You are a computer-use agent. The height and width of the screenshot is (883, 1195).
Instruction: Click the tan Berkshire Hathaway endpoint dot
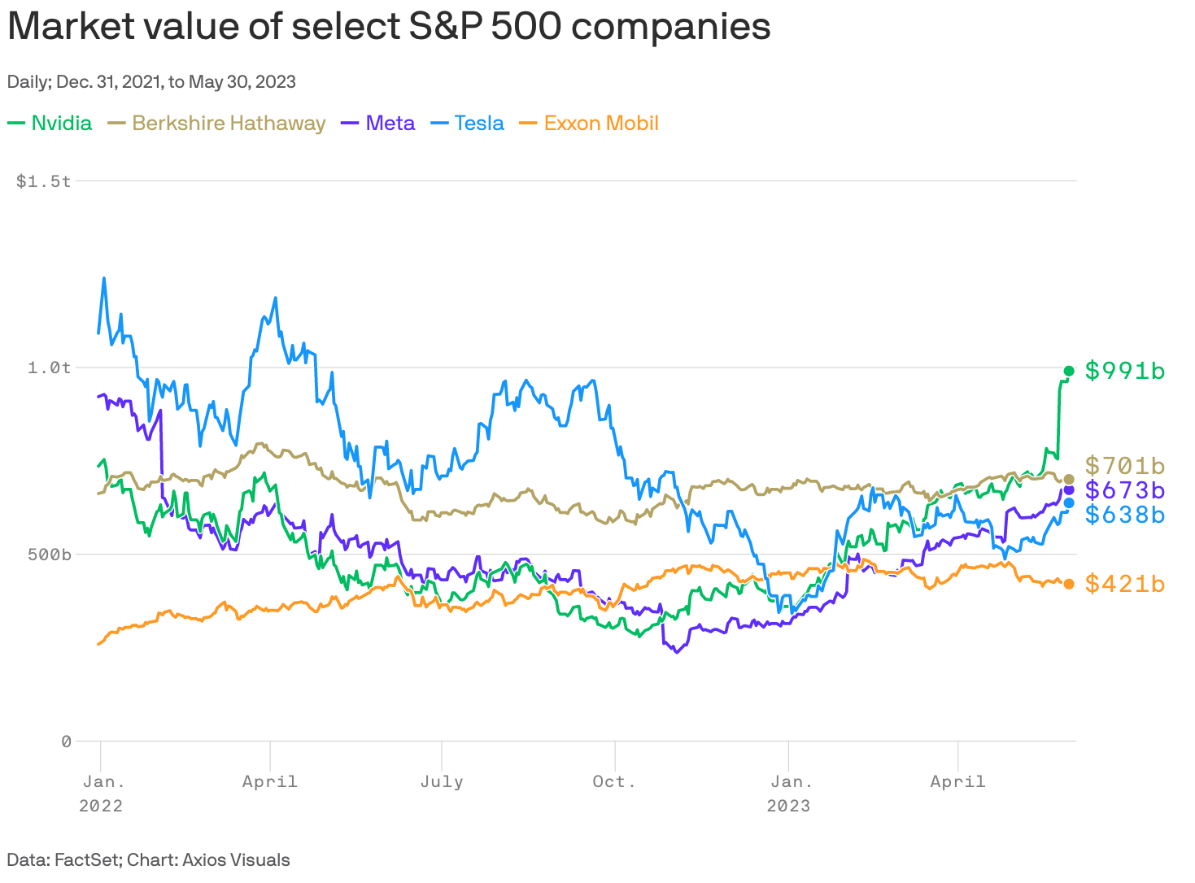1069,480
